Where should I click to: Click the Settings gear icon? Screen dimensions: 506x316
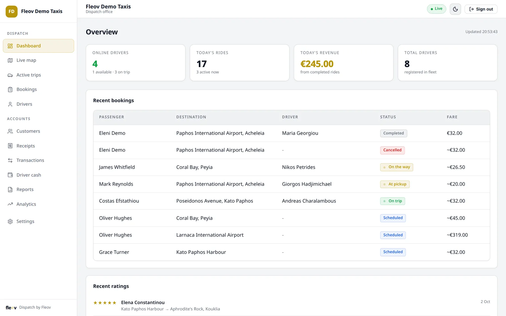[10, 221]
